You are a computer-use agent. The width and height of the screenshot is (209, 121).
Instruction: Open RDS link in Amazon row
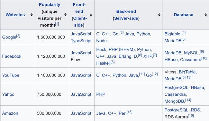point(195,110)
